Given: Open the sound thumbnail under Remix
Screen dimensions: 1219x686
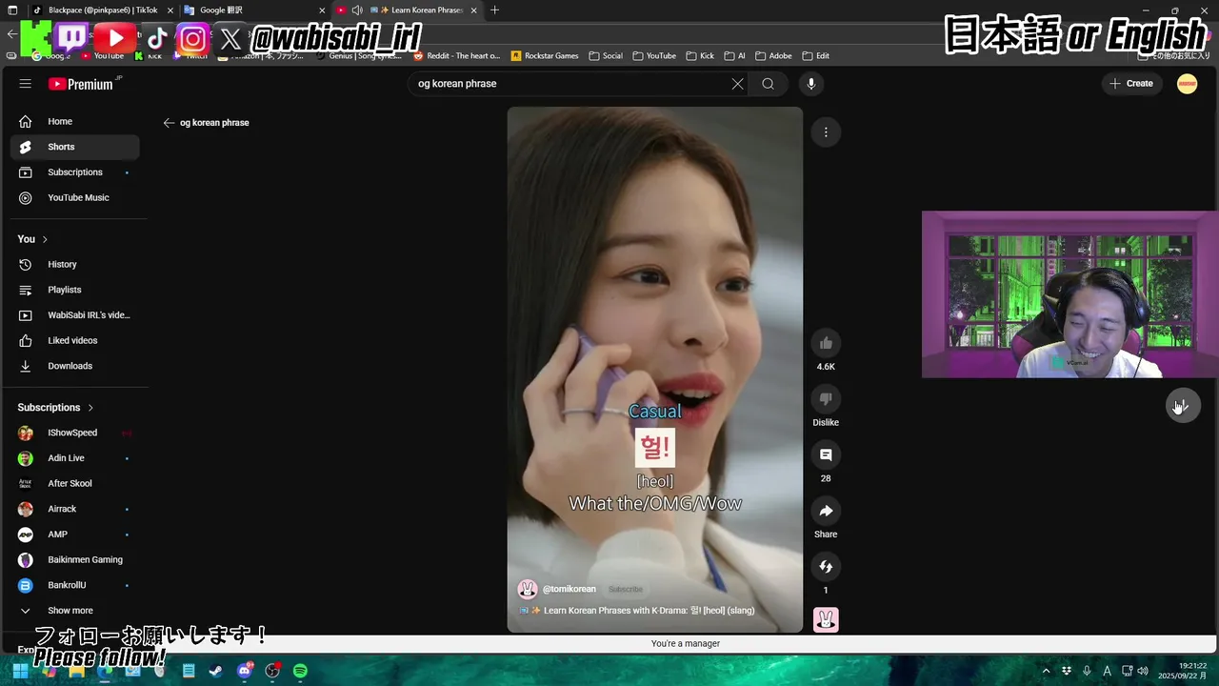Looking at the screenshot, I should point(826,619).
